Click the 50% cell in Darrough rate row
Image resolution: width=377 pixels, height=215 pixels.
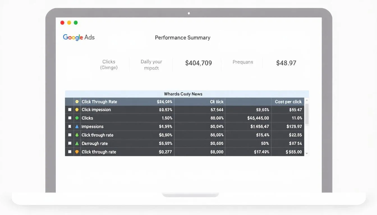click(x=265, y=143)
